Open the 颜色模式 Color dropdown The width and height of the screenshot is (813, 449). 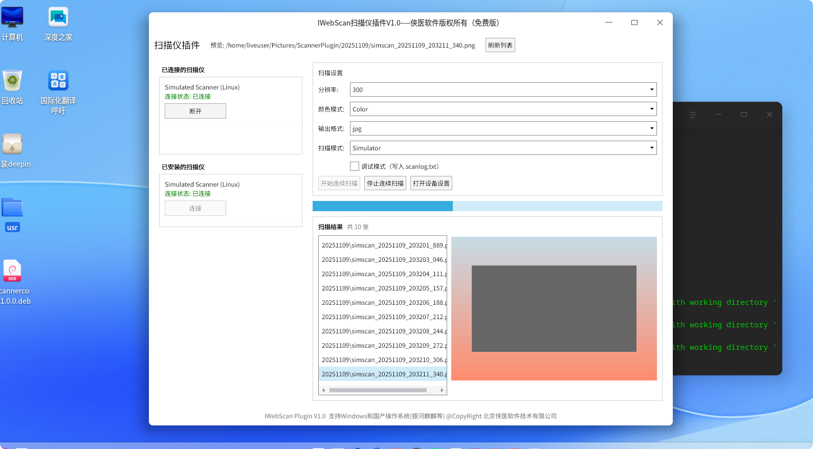click(503, 109)
